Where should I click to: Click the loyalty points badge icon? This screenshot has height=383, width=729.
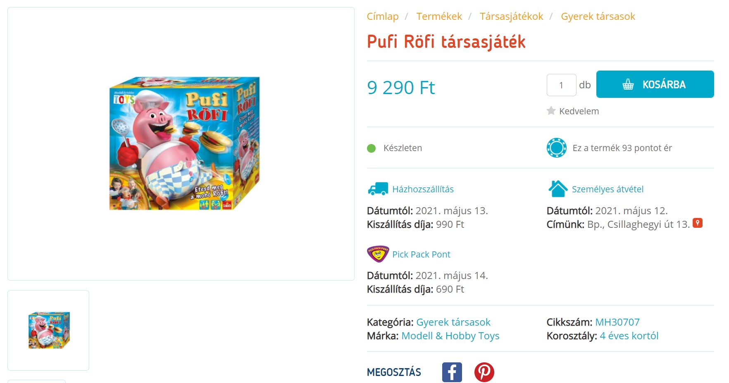[557, 148]
